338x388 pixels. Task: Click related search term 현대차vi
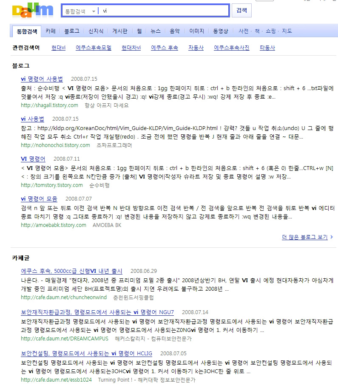tap(131, 48)
